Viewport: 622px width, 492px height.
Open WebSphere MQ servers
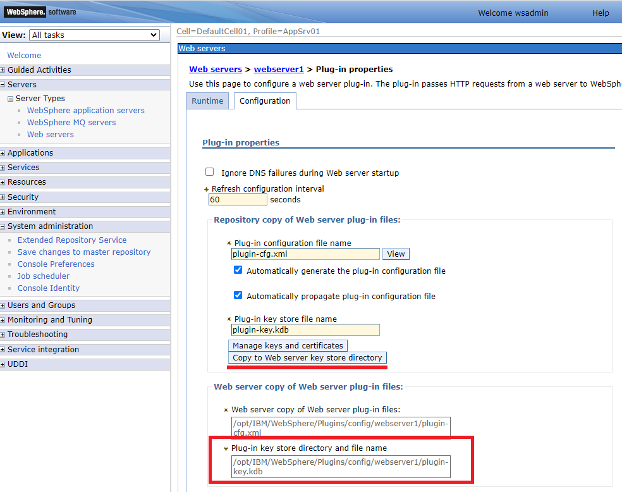(71, 122)
